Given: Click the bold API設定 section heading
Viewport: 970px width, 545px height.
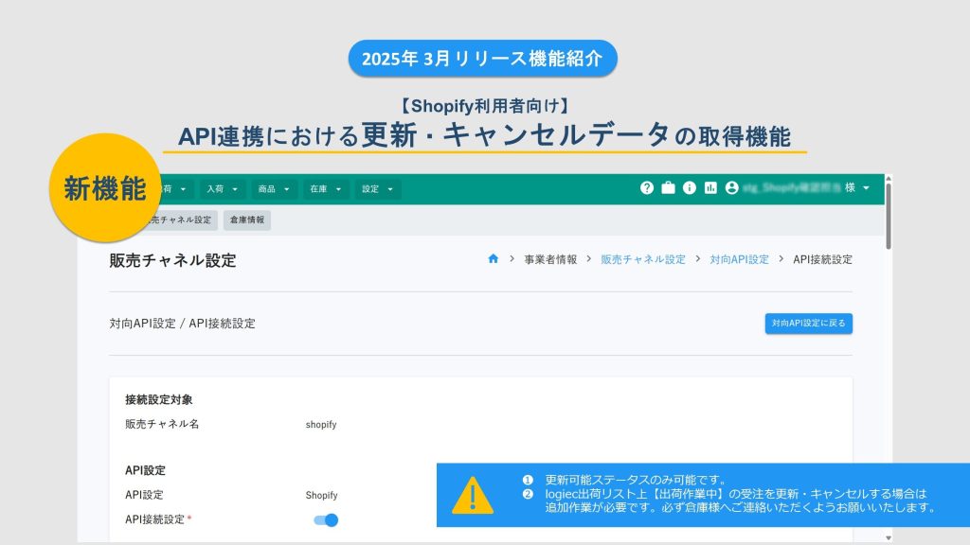Looking at the screenshot, I should point(145,470).
